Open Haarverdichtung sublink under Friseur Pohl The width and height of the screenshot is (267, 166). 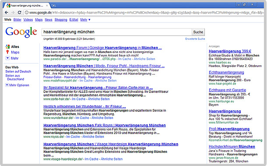coord(75,77)
